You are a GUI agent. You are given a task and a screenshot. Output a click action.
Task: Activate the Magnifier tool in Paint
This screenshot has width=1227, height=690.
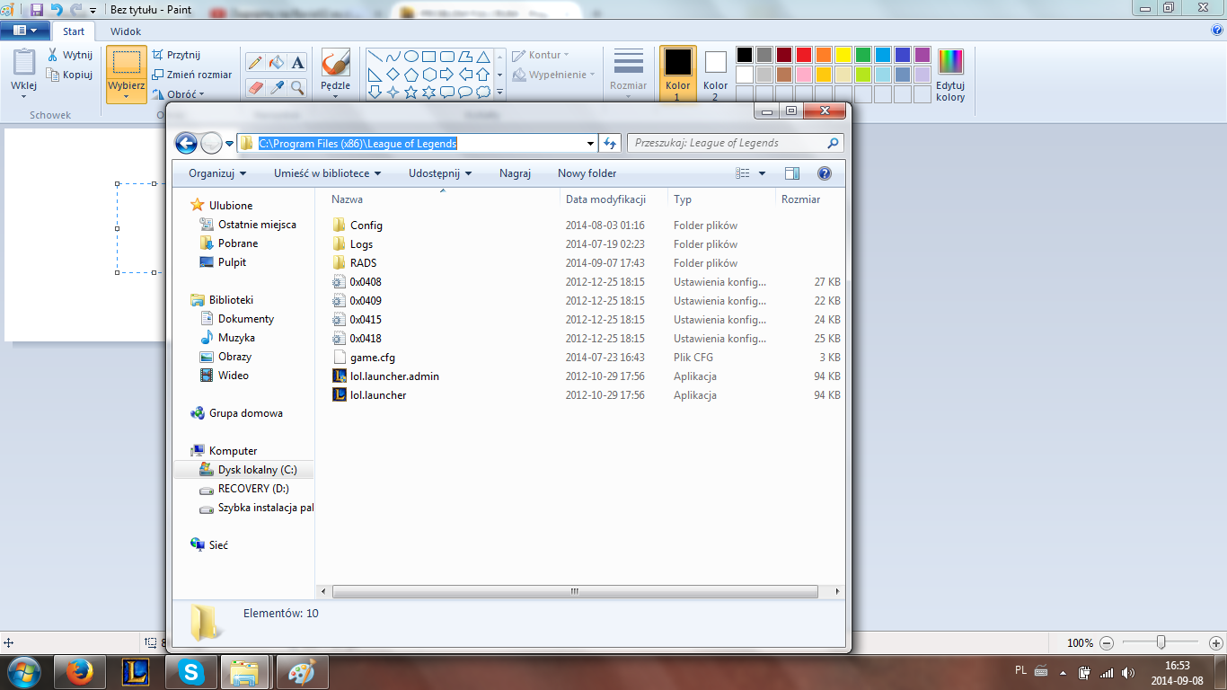pyautogui.click(x=297, y=87)
